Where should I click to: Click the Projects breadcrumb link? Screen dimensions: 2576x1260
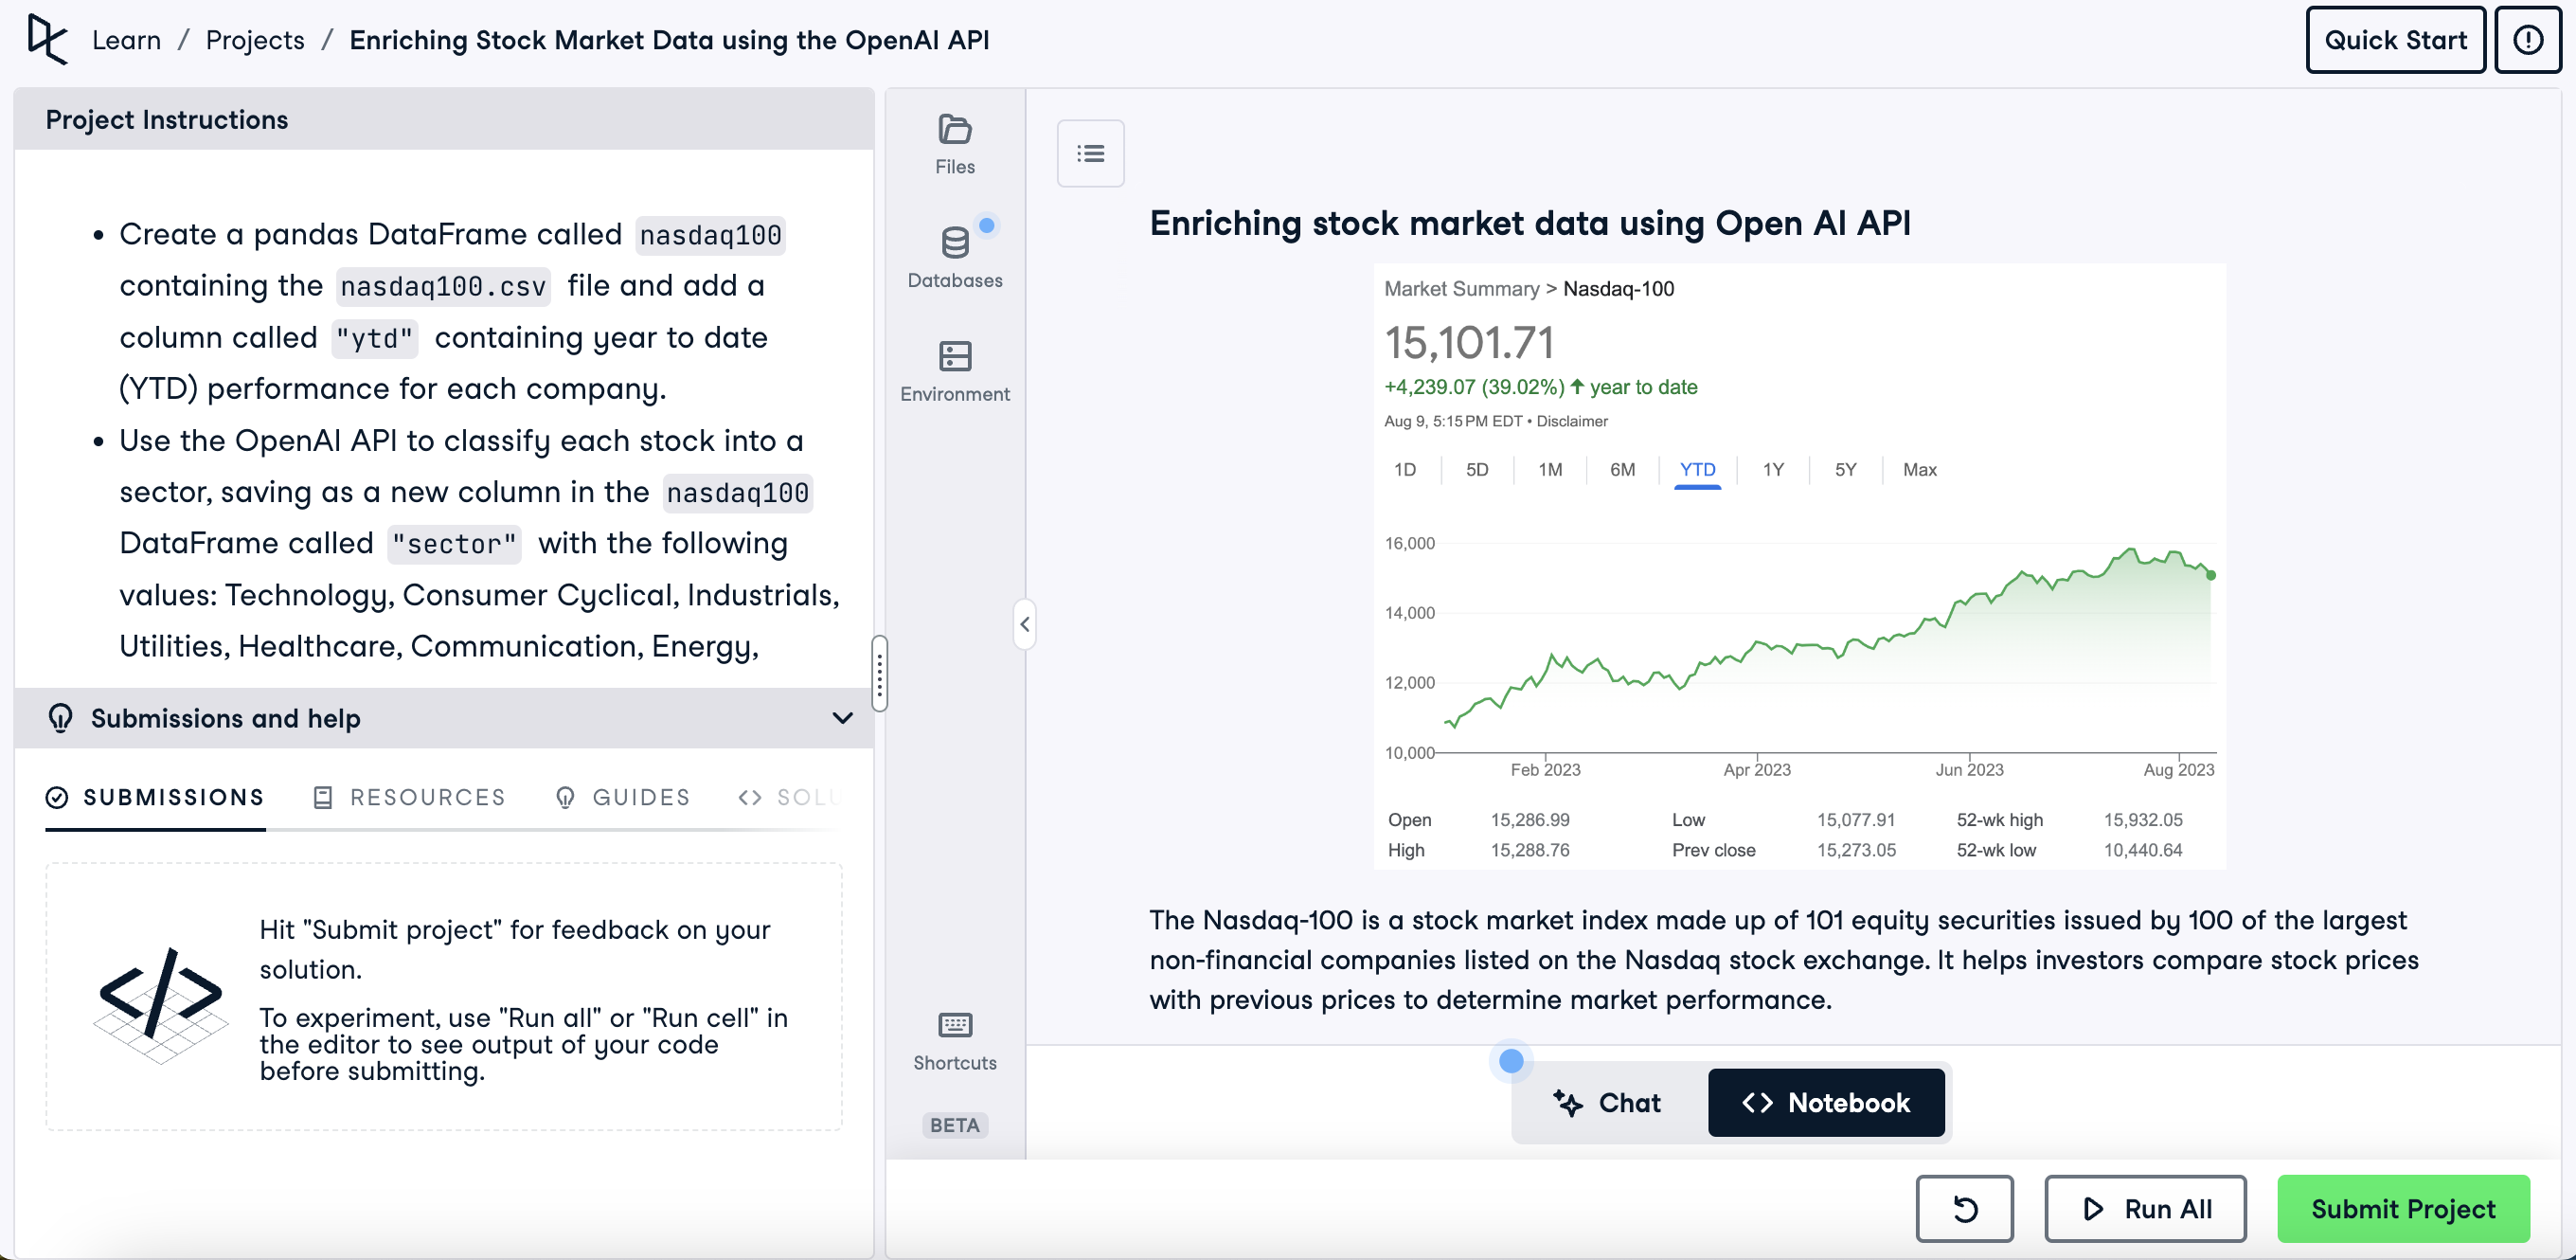coord(255,40)
